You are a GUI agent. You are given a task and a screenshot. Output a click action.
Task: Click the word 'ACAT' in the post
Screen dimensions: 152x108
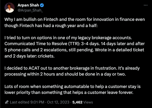[x=34, y=68]
